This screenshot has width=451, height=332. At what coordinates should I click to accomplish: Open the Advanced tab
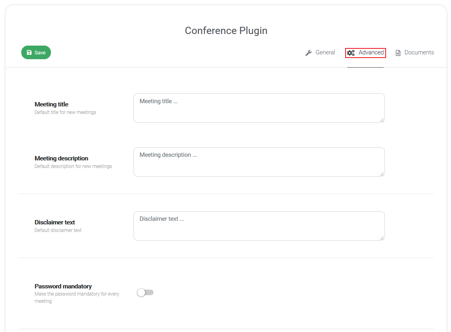point(365,53)
